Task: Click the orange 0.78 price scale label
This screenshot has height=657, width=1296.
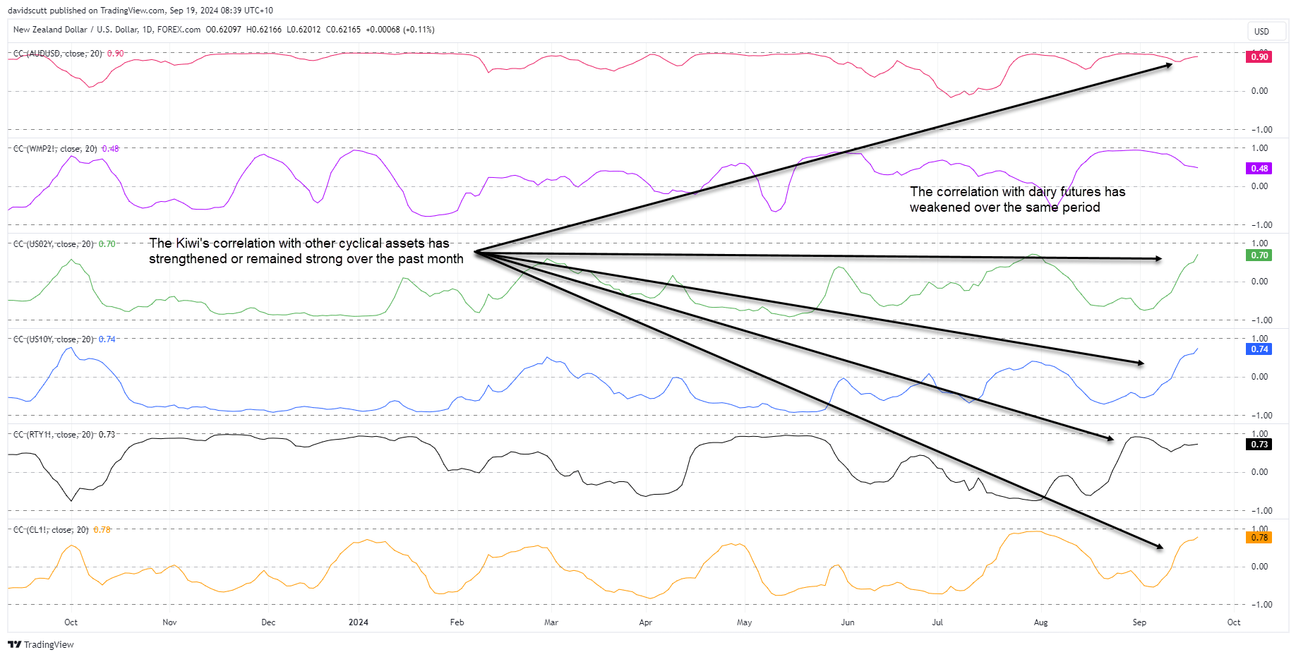Action: pyautogui.click(x=1259, y=538)
